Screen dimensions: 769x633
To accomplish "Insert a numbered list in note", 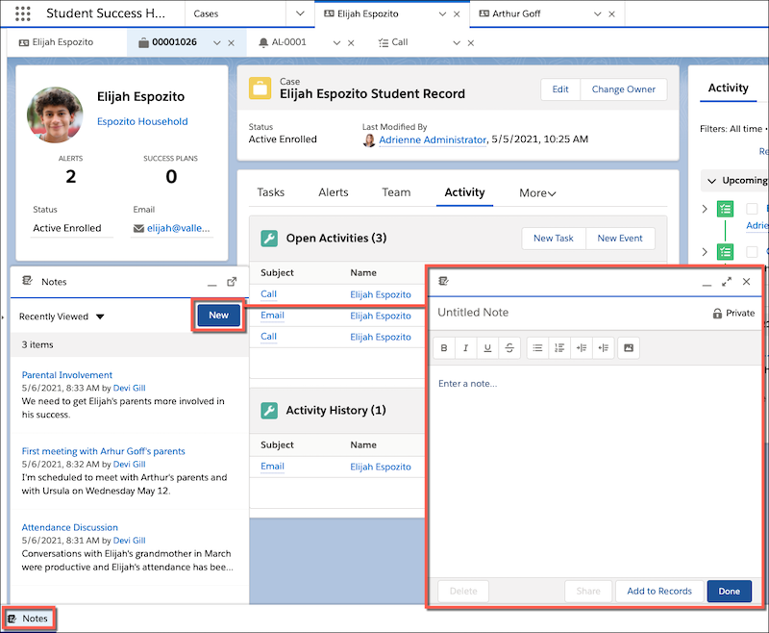I will 559,348.
